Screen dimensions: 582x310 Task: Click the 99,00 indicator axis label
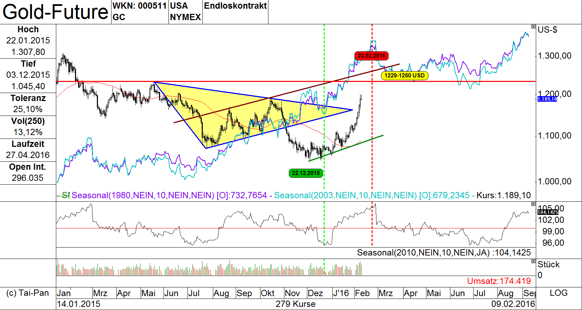click(554, 232)
